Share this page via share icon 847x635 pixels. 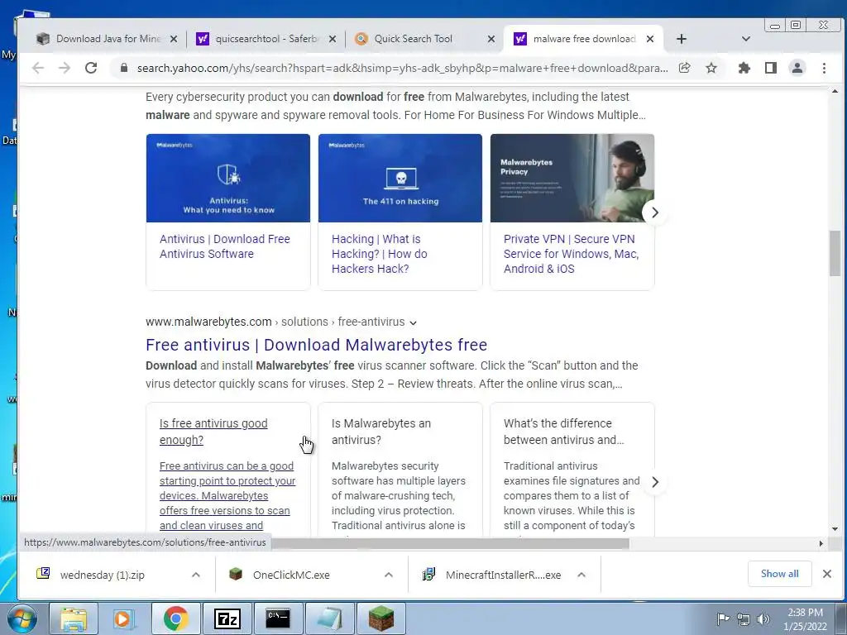point(684,68)
